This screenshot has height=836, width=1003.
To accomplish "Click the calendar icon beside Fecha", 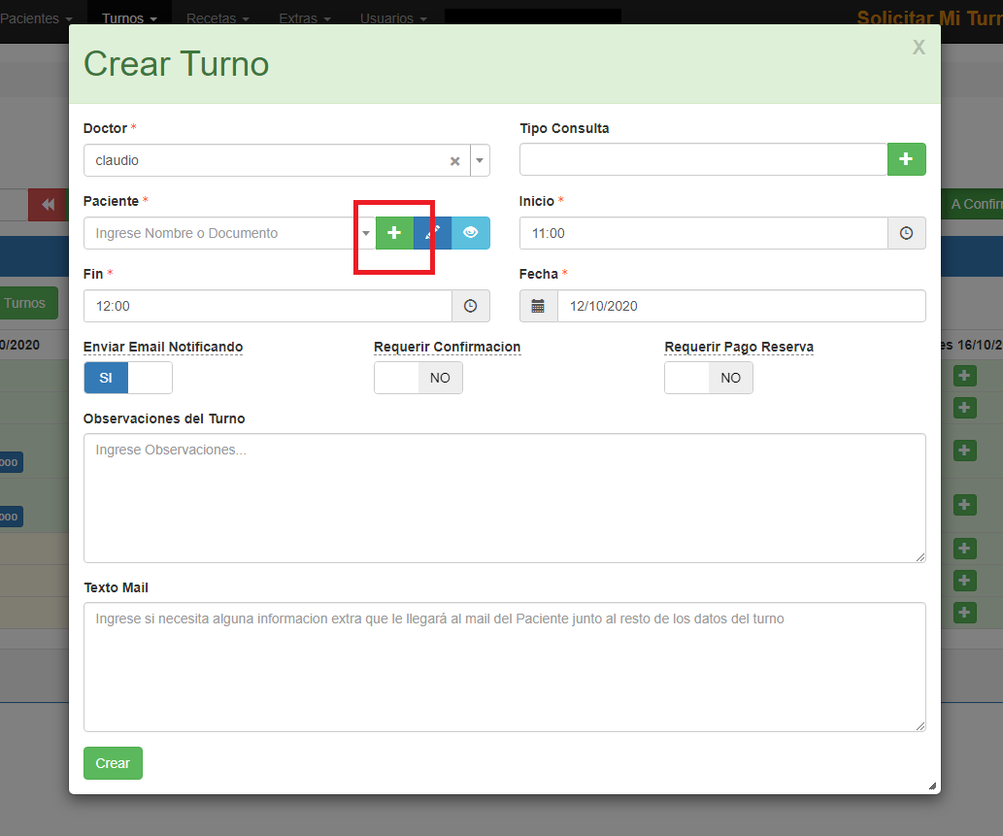I will tap(538, 306).
